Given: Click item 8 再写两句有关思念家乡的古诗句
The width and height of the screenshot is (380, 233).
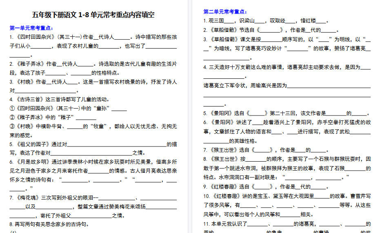Looking at the screenshot, I should pos(49,224).
